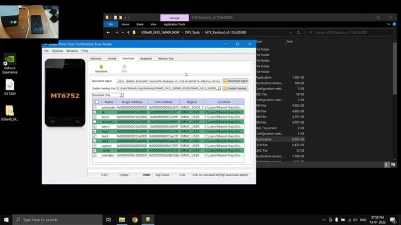
Task: Uncheck the preloader partition checkbox
Action: 95,107
